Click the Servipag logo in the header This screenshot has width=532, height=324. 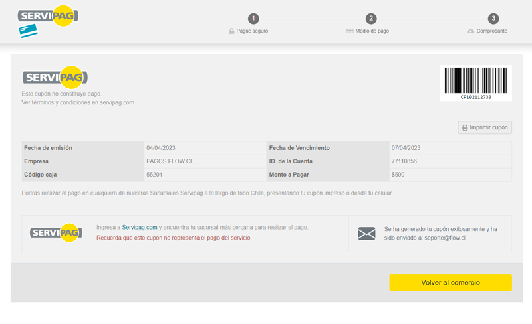[x=48, y=15]
